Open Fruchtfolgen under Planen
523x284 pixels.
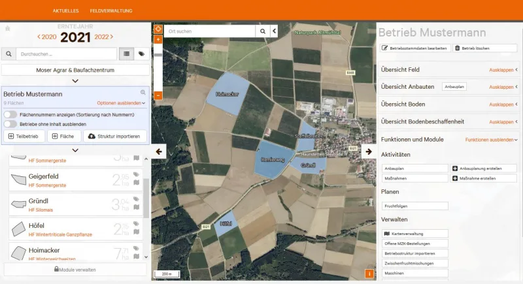tap(415, 206)
